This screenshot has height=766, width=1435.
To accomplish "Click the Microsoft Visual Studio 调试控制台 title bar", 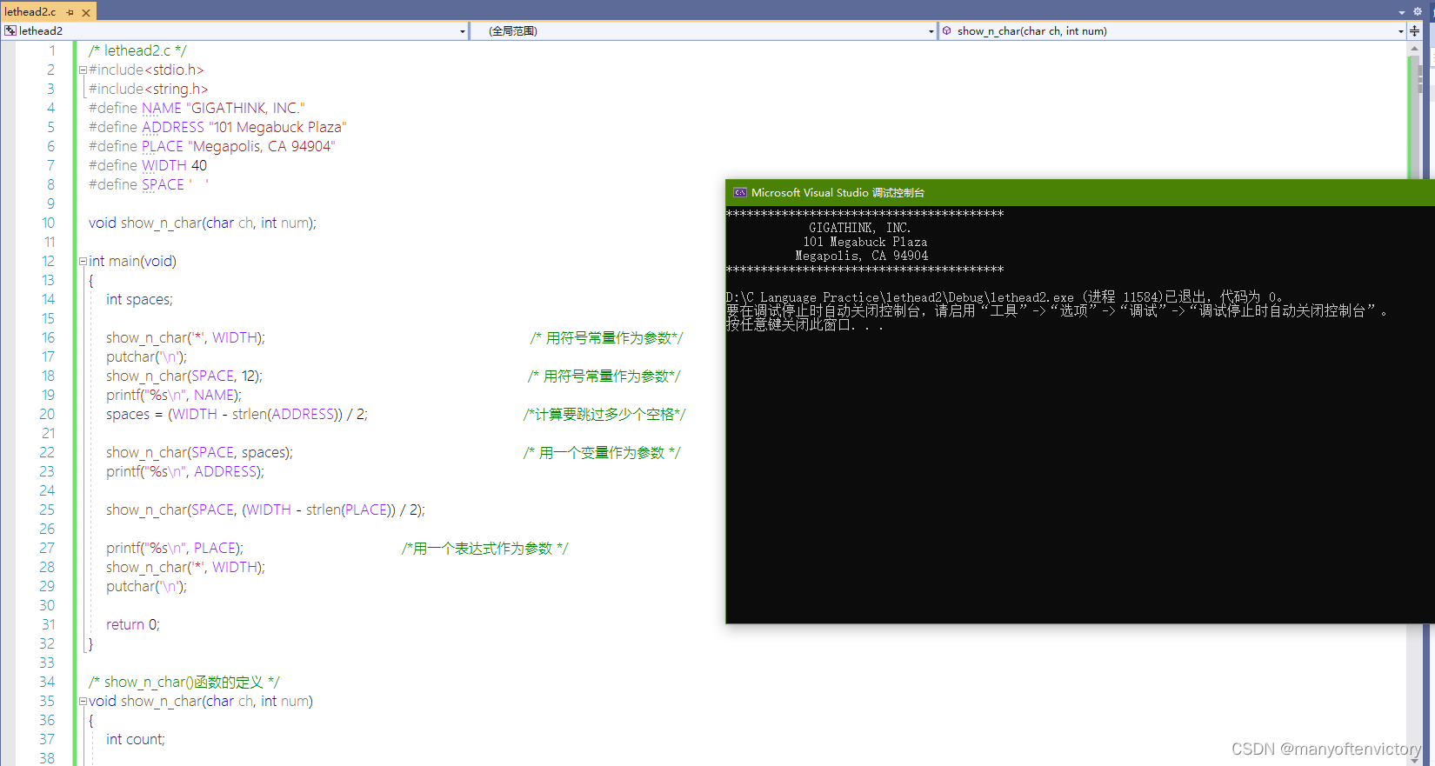I will click(1080, 192).
